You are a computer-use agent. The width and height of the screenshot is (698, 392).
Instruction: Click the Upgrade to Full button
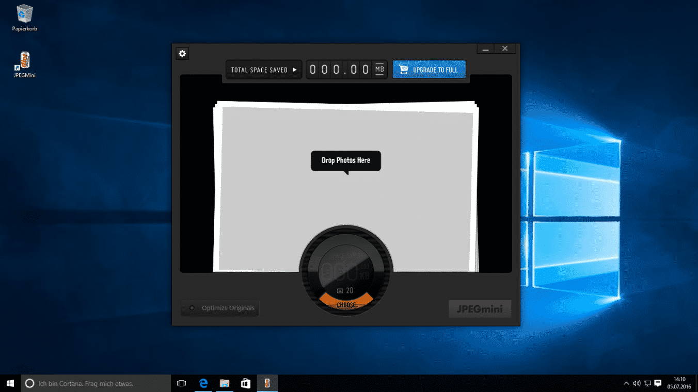[429, 70]
